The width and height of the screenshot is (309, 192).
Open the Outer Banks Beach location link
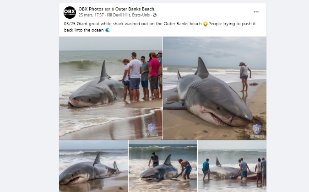coord(135,9)
